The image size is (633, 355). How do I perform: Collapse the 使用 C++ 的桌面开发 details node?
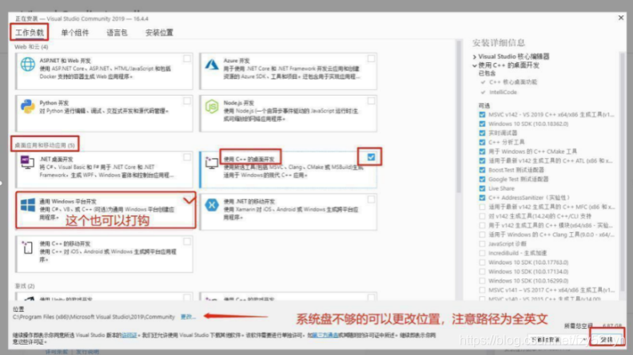pos(475,65)
